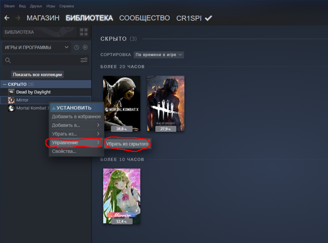Open advanced filter settings icon
Screen dimensions: 328x243
(84, 60)
